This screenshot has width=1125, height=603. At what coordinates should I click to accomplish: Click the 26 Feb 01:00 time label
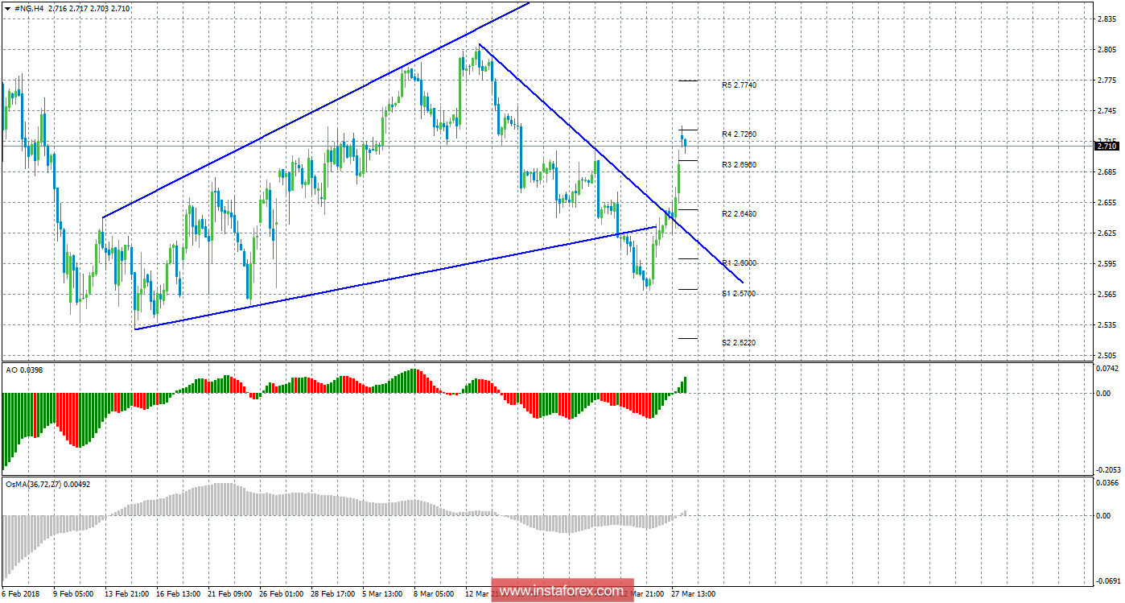click(282, 593)
